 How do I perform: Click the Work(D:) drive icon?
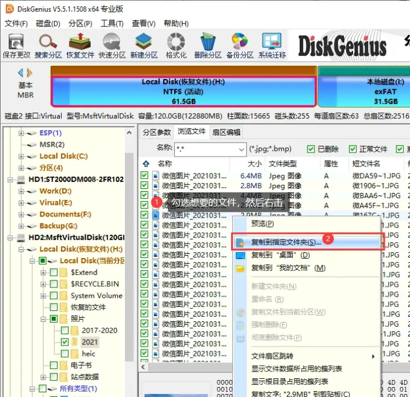[x=32, y=191]
